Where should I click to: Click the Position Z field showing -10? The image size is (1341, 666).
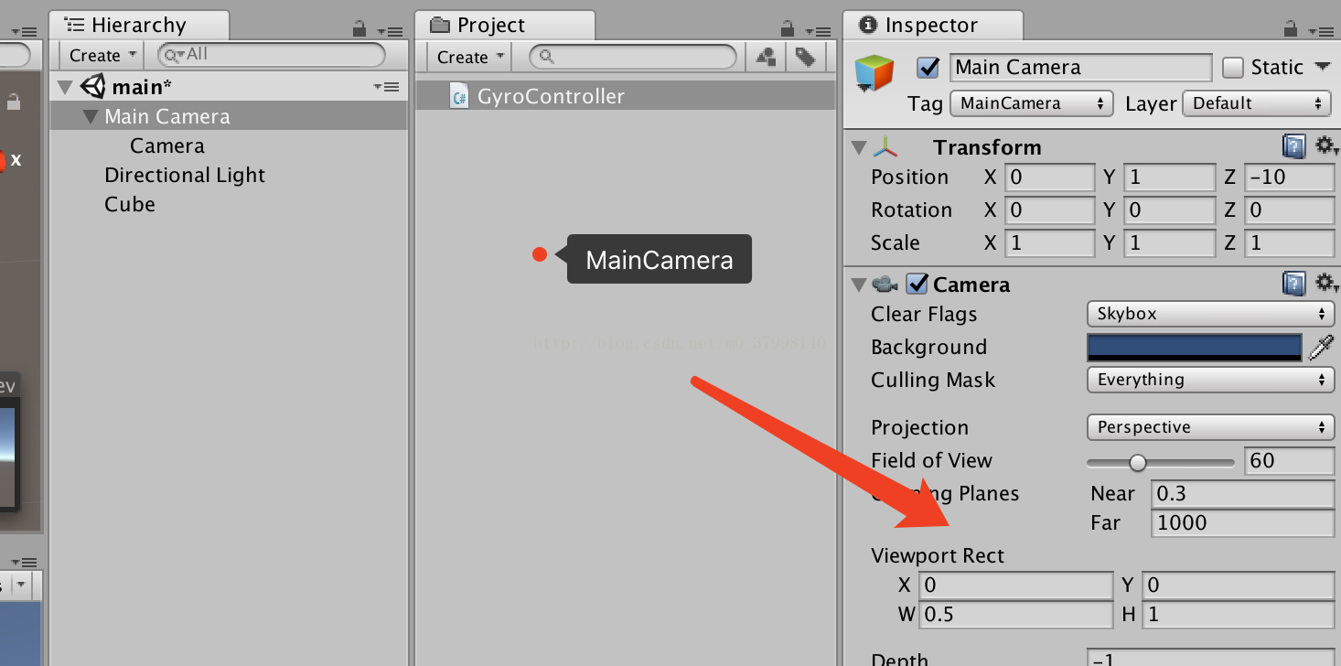click(x=1289, y=177)
